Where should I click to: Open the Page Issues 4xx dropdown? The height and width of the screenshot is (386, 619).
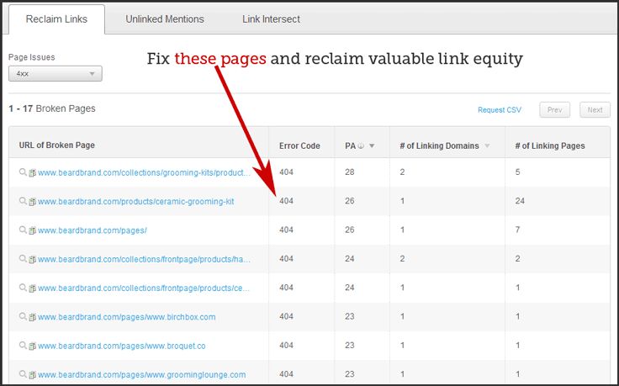56,74
